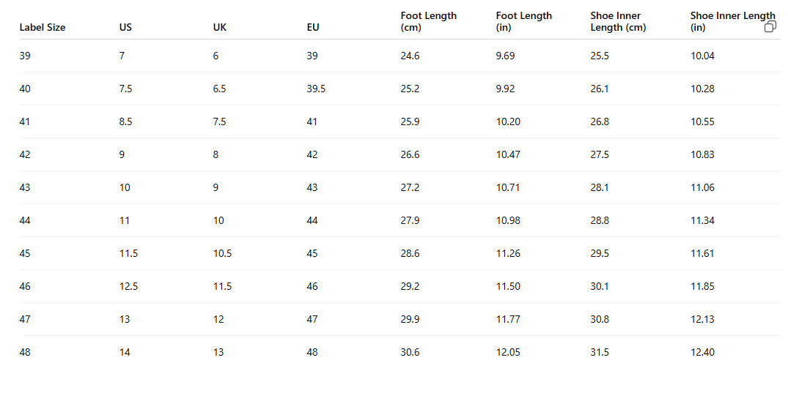Click the US size 12.5 cell
The image size is (788, 393).
128,286
